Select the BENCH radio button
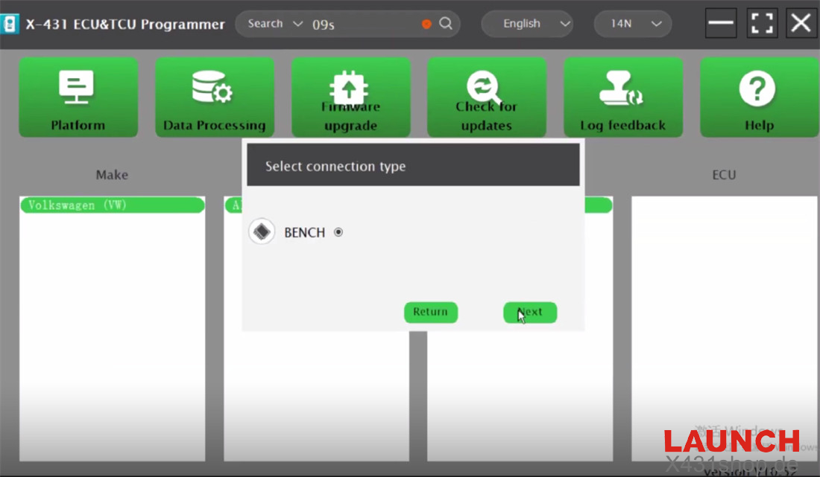Viewport: 820px width, 477px height. [338, 232]
